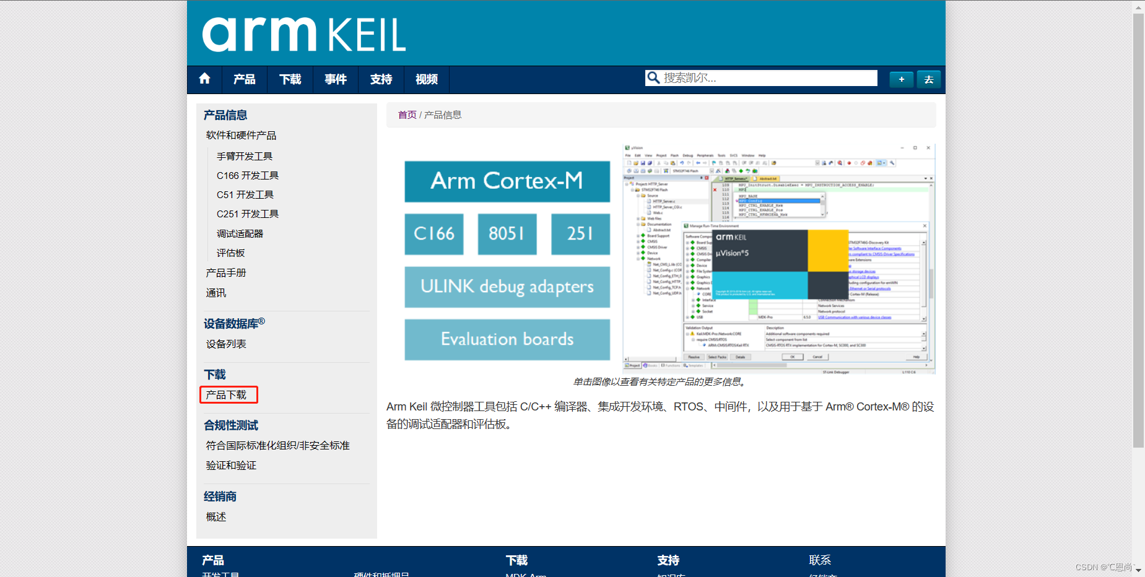Click the 下载 sidebar heading
Image resolution: width=1145 pixels, height=577 pixels.
[215, 375]
